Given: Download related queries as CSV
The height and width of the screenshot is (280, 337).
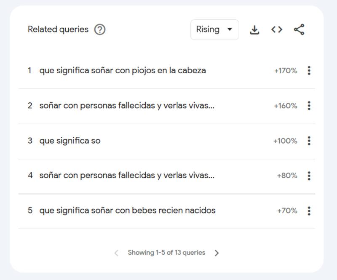Looking at the screenshot, I should click(254, 29).
